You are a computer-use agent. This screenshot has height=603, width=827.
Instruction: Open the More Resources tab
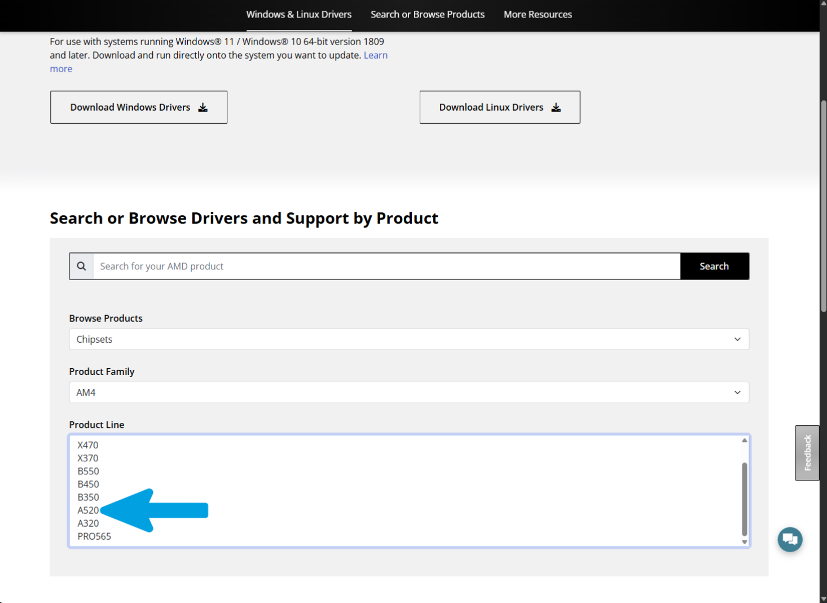pos(538,15)
